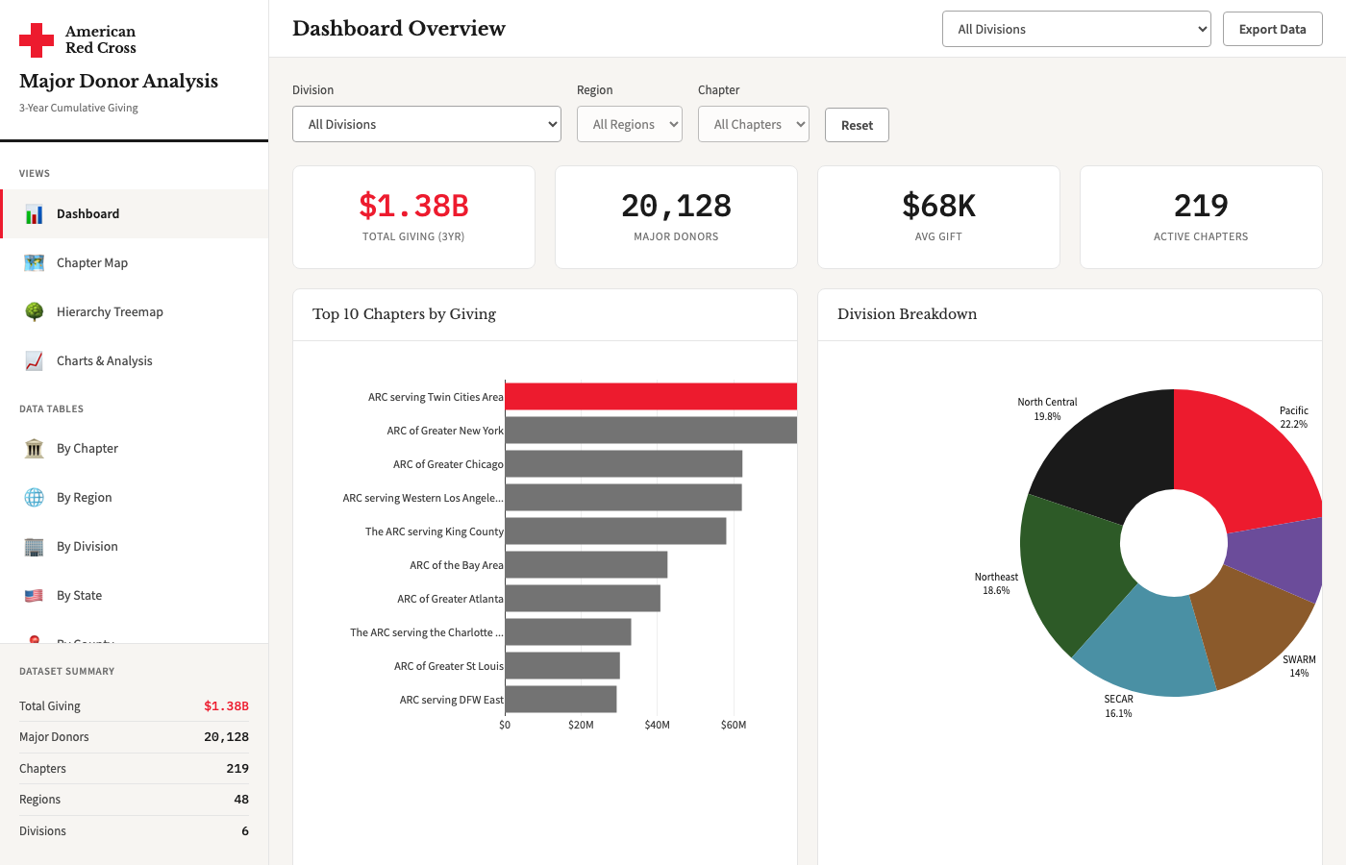The width and height of the screenshot is (1346, 865).
Task: Click the "Dashboard Overview" page title
Action: tap(399, 29)
